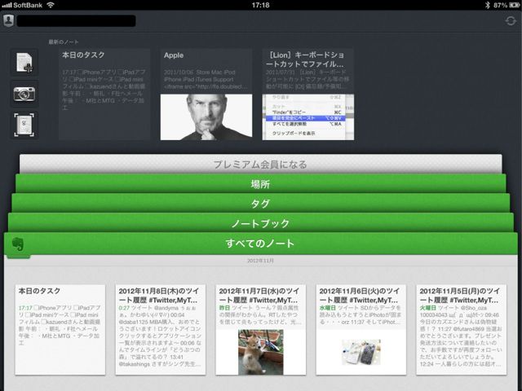Screen dimensions: 522x391
Task: Tap the account profile icon
Action: point(8,20)
